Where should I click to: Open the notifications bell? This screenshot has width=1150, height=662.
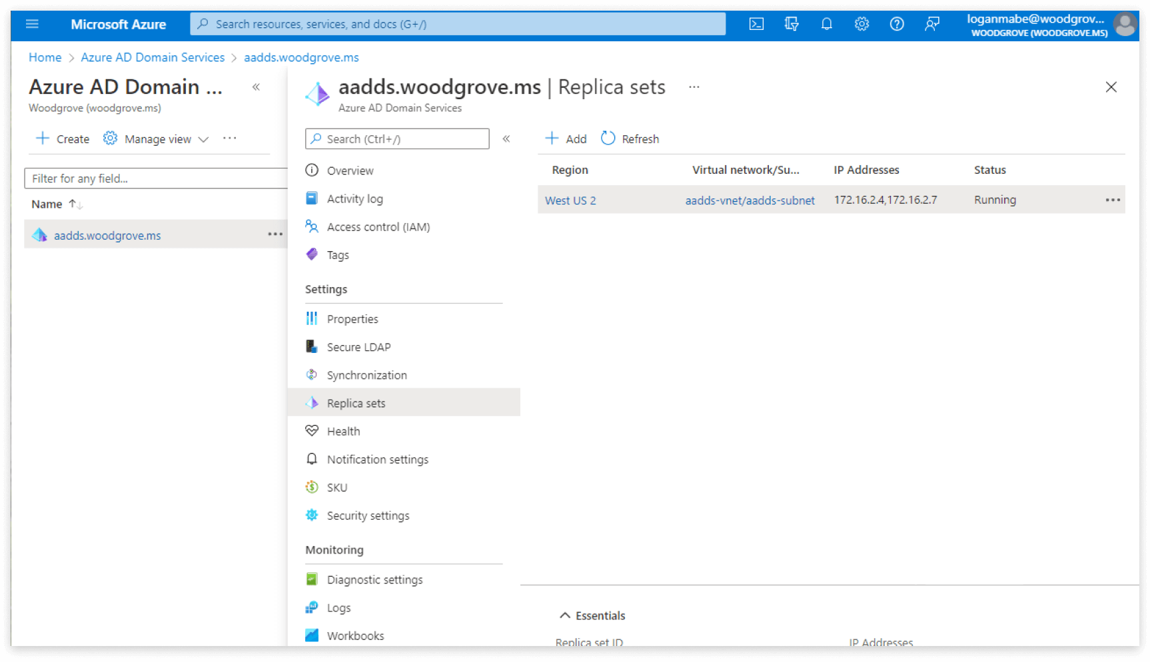coord(826,24)
